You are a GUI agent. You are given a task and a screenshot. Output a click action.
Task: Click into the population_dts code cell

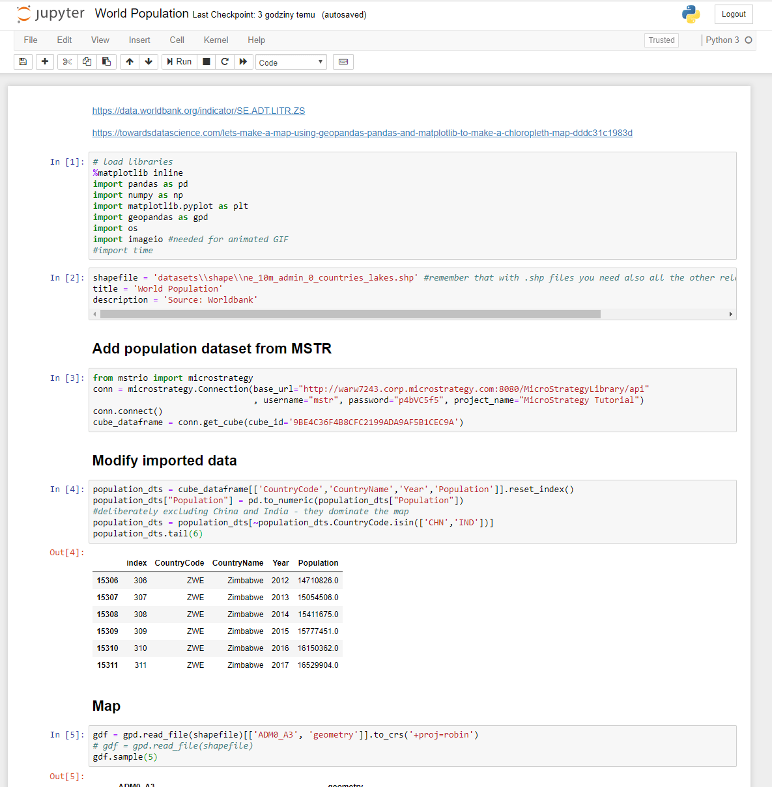coord(412,512)
